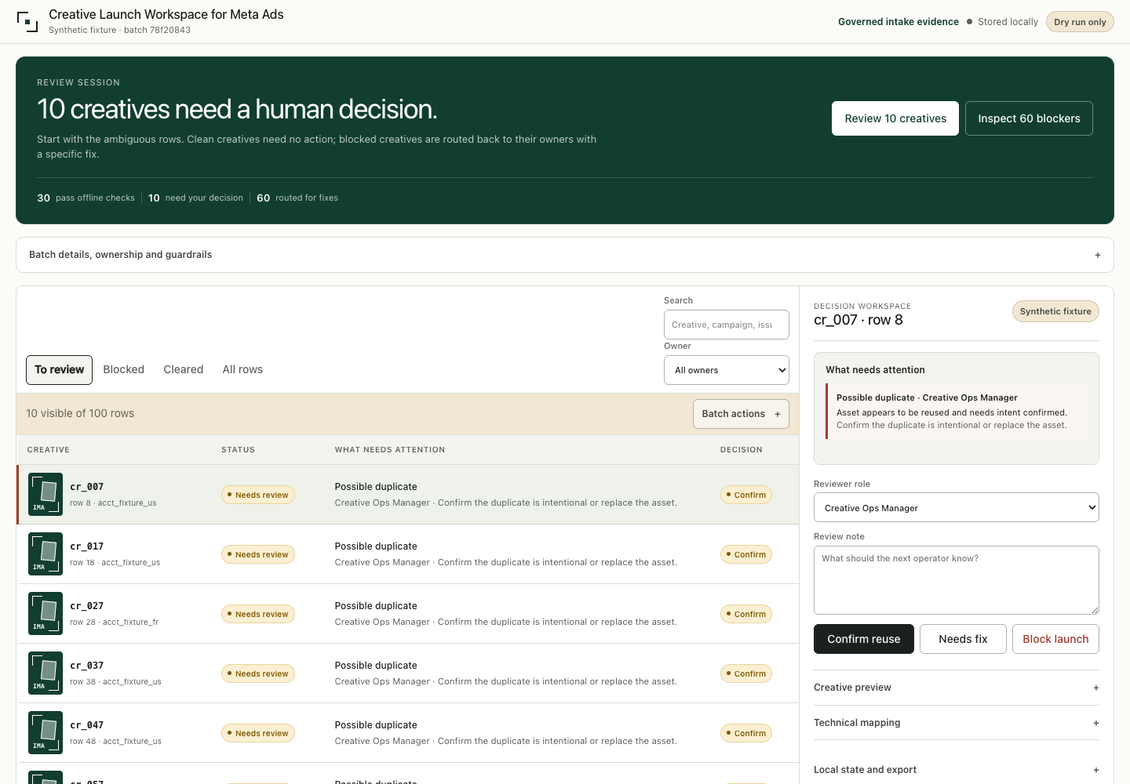This screenshot has height=784, width=1130.
Task: Open cr_007 creative thumbnail
Action: (x=46, y=494)
